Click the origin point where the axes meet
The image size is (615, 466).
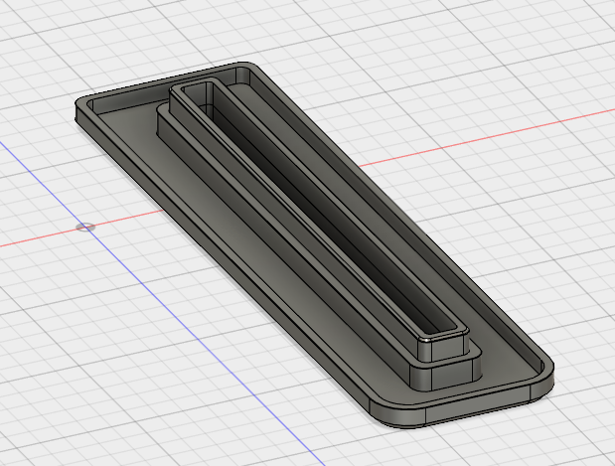pyautogui.click(x=86, y=227)
